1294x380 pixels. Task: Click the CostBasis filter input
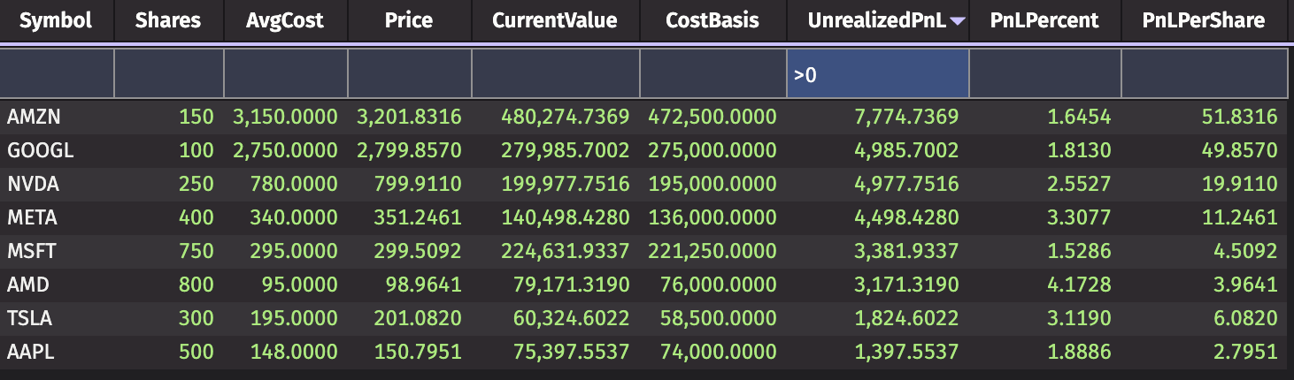[712, 75]
